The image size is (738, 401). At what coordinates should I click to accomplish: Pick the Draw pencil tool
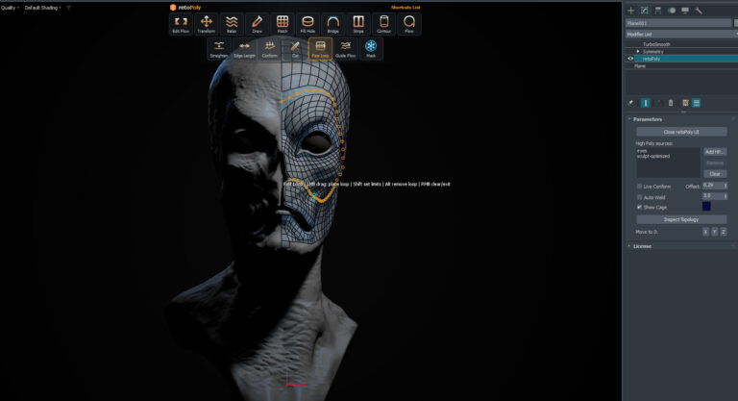[257, 24]
